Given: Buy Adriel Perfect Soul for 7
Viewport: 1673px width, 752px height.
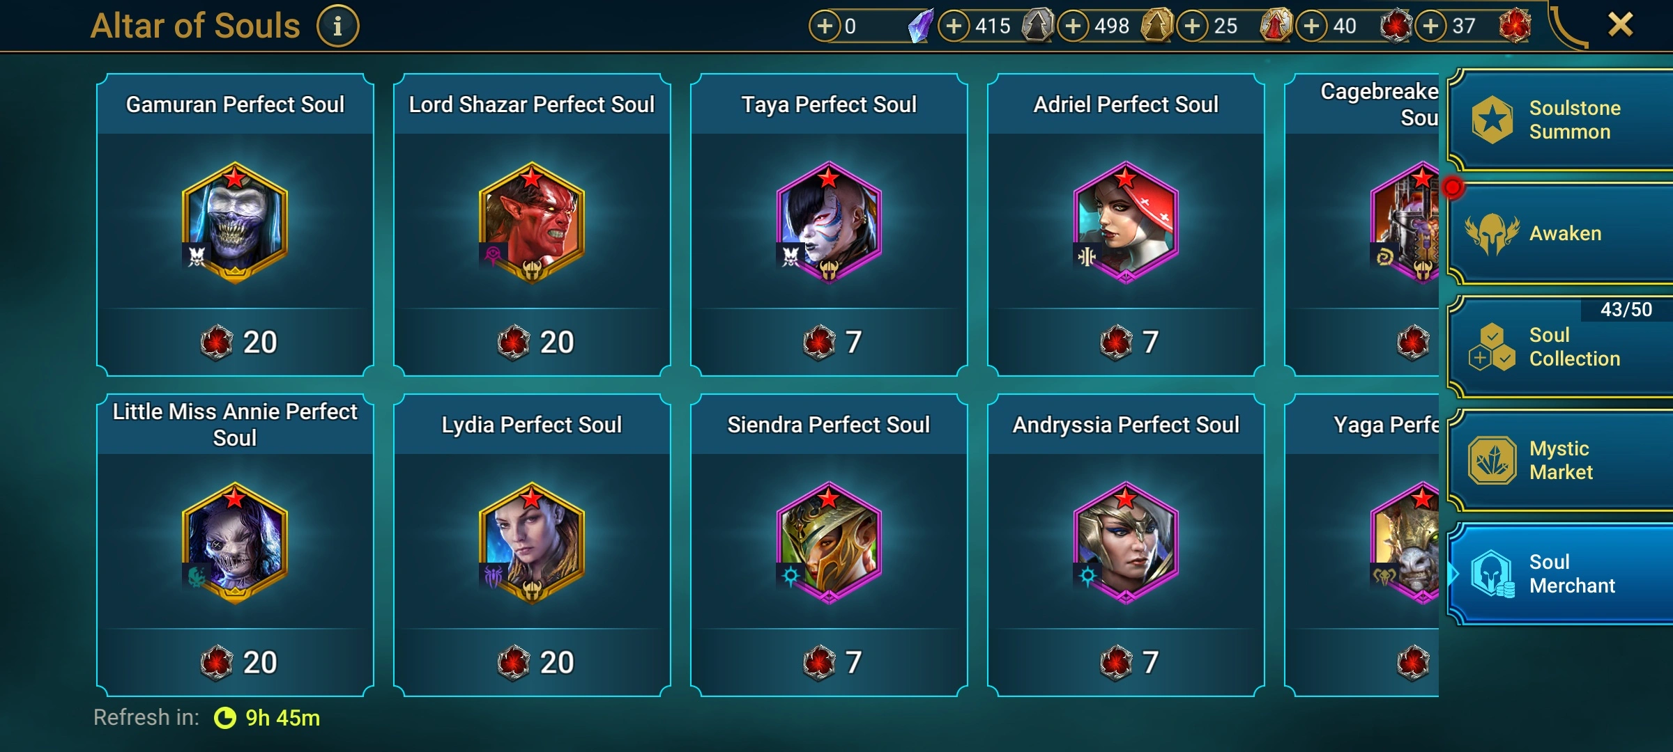Looking at the screenshot, I should 1126,342.
